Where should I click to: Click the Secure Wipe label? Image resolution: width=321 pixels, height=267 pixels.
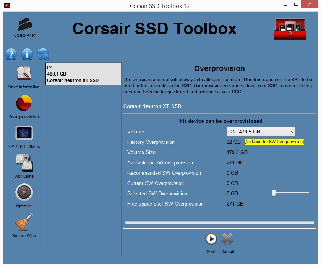click(24, 236)
